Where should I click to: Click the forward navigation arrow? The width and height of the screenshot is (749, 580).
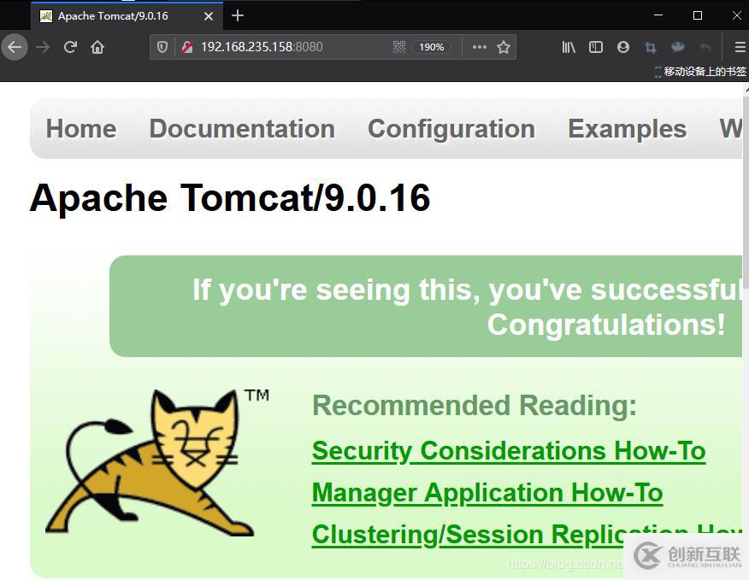point(43,47)
